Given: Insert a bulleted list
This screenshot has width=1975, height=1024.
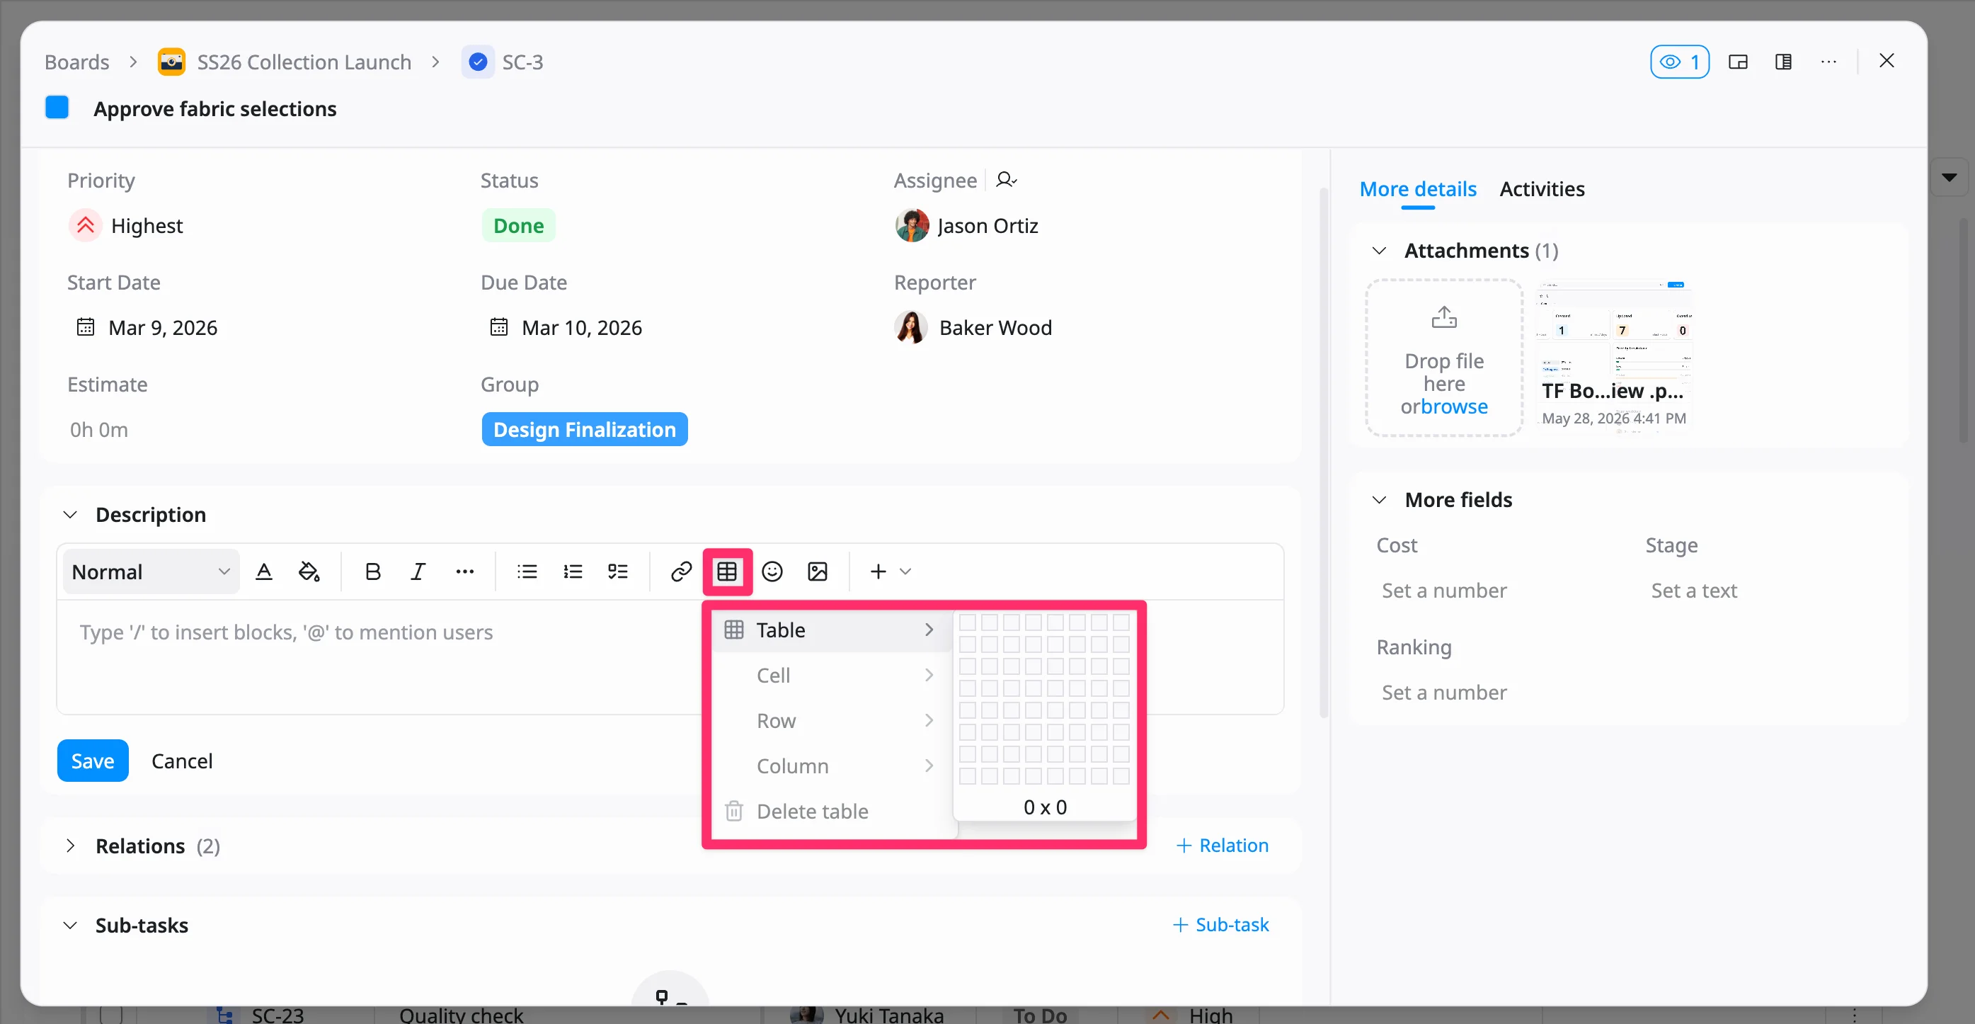Looking at the screenshot, I should click(x=527, y=571).
